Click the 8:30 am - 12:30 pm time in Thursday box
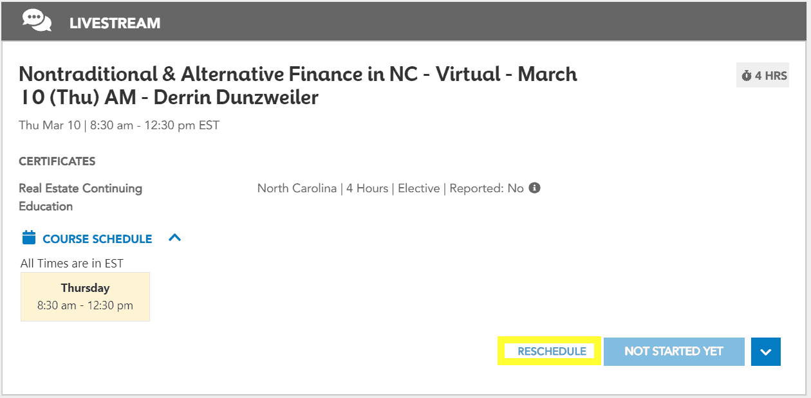811x398 pixels. point(85,305)
